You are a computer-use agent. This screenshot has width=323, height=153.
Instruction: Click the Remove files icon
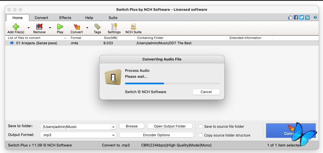pyautogui.click(x=39, y=27)
